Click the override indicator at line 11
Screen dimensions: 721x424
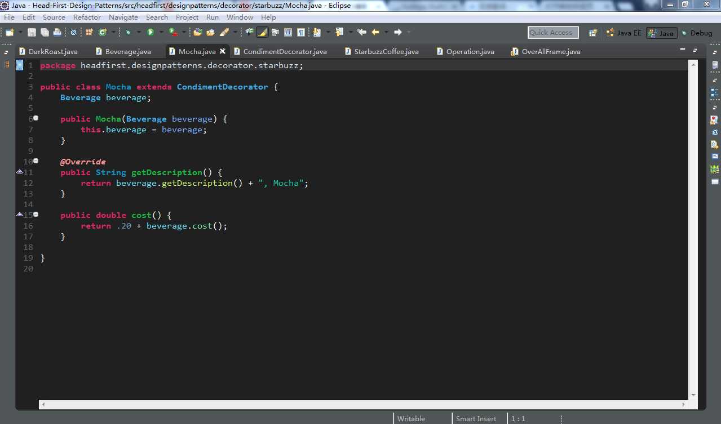pyautogui.click(x=20, y=171)
